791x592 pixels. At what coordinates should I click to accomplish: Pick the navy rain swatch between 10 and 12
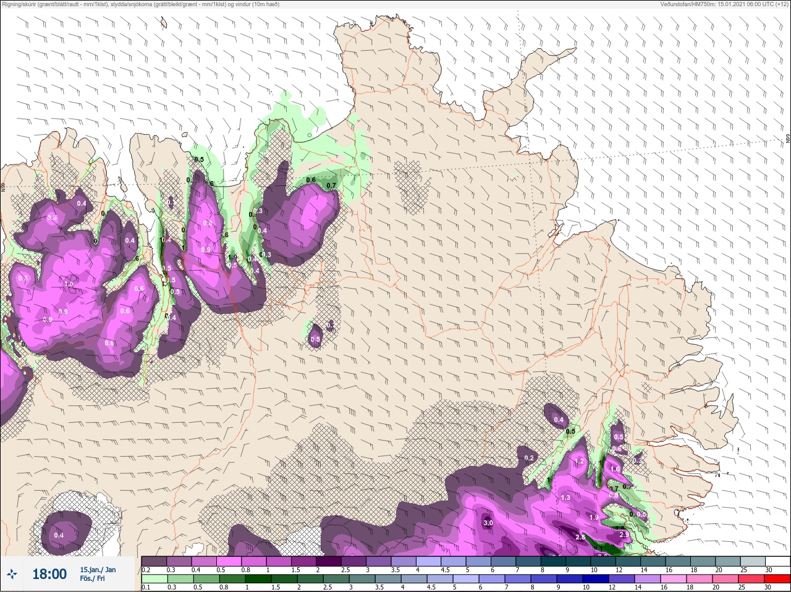coord(597,580)
